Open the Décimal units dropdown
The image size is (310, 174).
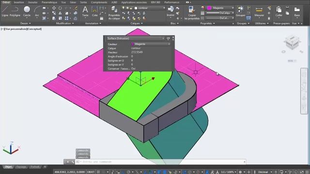pos(265,172)
